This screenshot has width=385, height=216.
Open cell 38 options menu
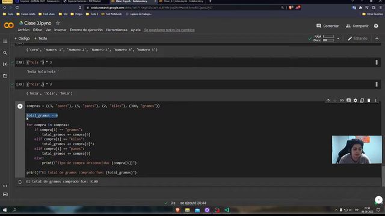pyautogui.click(x=377, y=62)
